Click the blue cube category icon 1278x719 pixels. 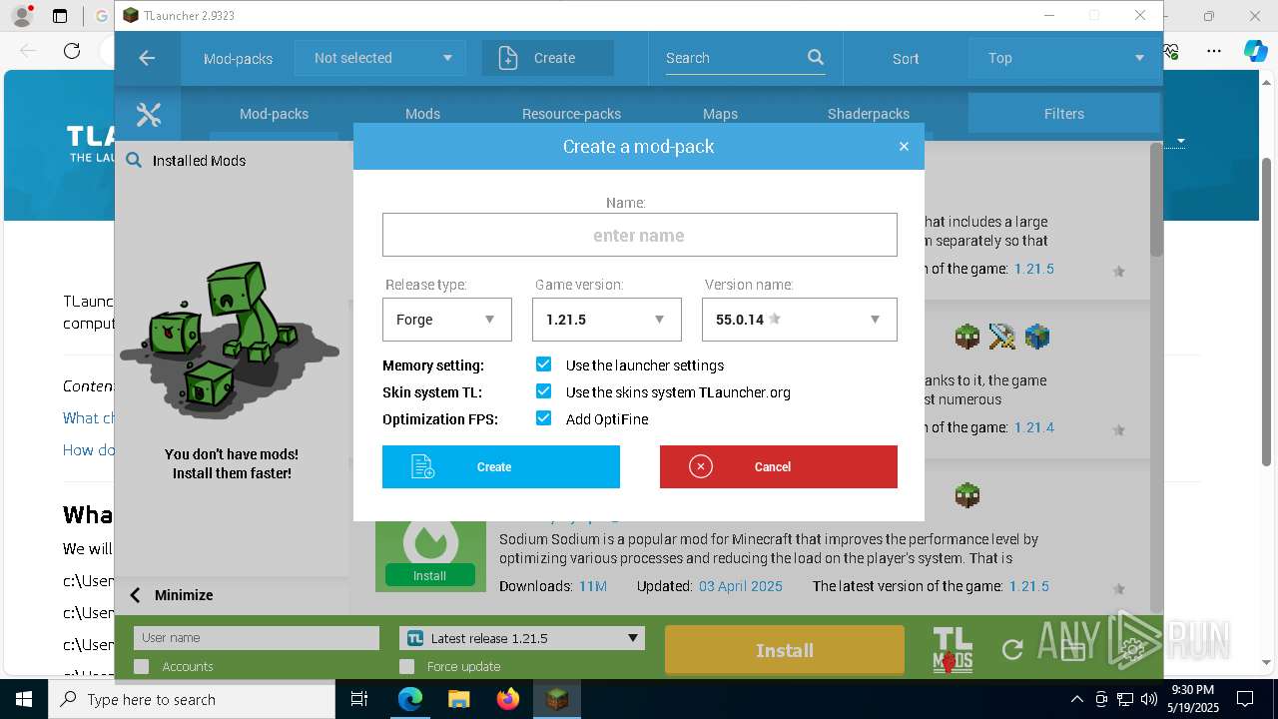point(1037,337)
